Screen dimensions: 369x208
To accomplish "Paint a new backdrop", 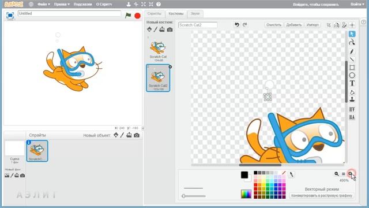I will 12,176.
